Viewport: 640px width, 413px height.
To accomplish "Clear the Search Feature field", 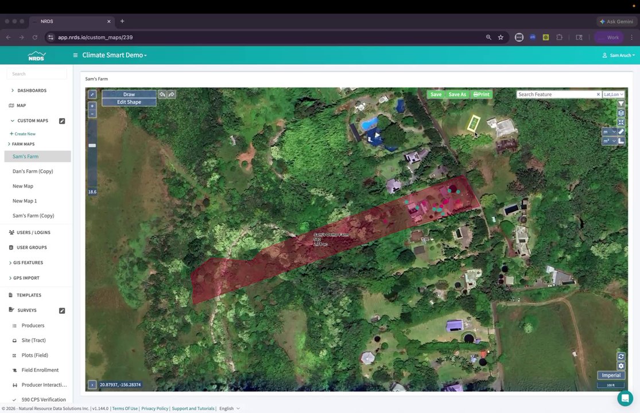I will pyautogui.click(x=598, y=94).
